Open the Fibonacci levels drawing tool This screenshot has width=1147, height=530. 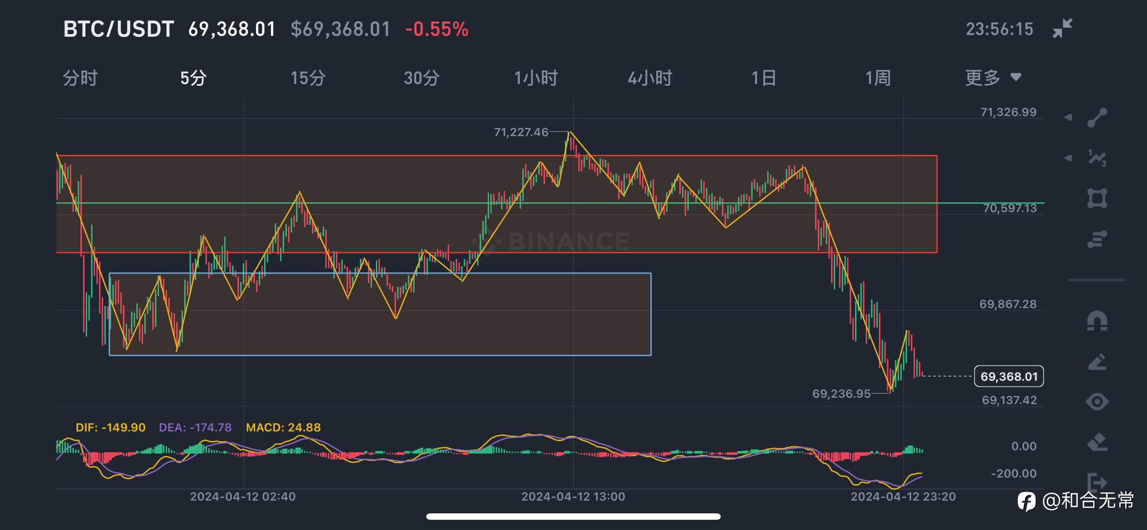tap(1097, 239)
